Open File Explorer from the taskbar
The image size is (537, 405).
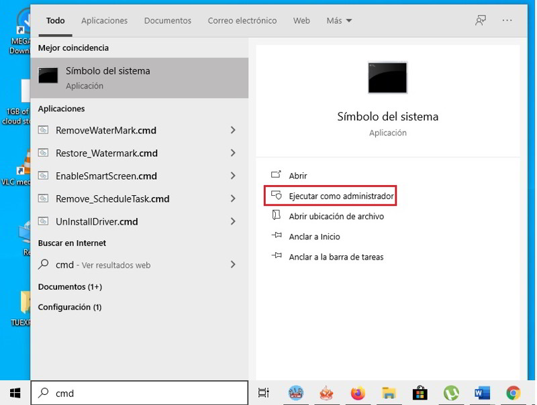coord(388,393)
